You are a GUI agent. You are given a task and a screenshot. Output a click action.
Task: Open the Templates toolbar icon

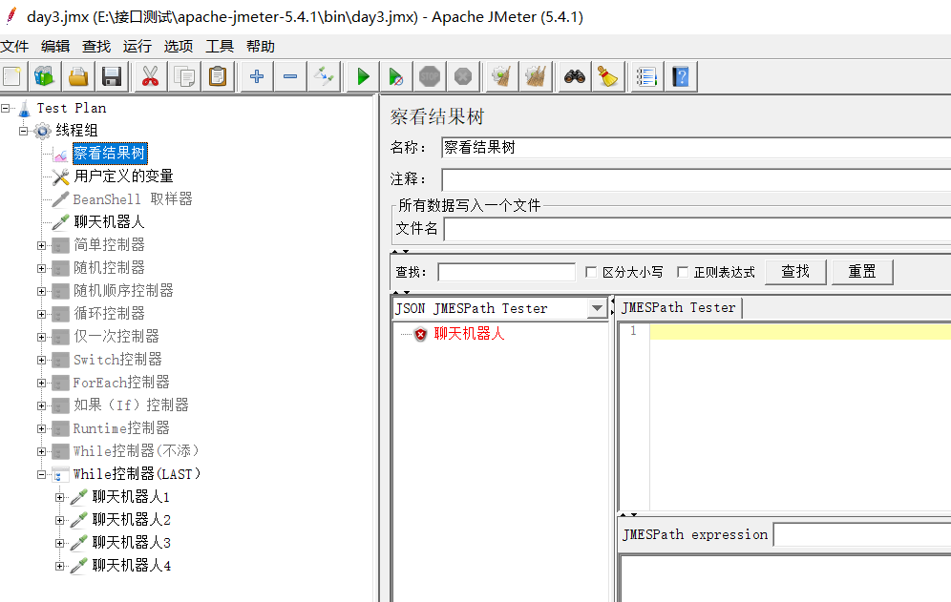tap(44, 77)
